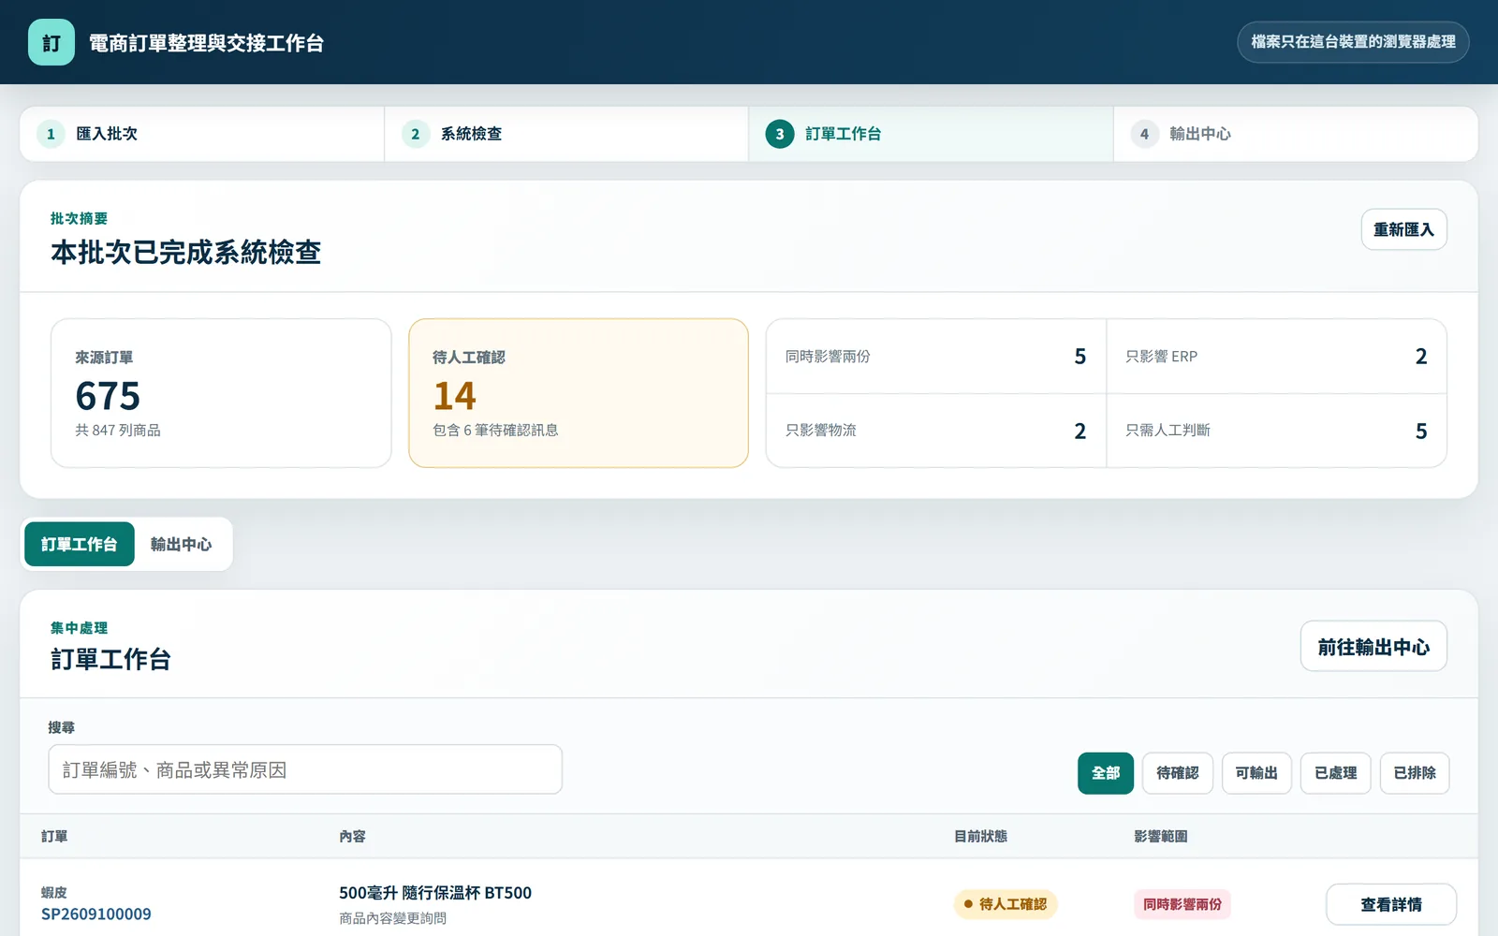The image size is (1498, 936).
Task: Select the 待人工確認 14 card
Action: click(579, 393)
